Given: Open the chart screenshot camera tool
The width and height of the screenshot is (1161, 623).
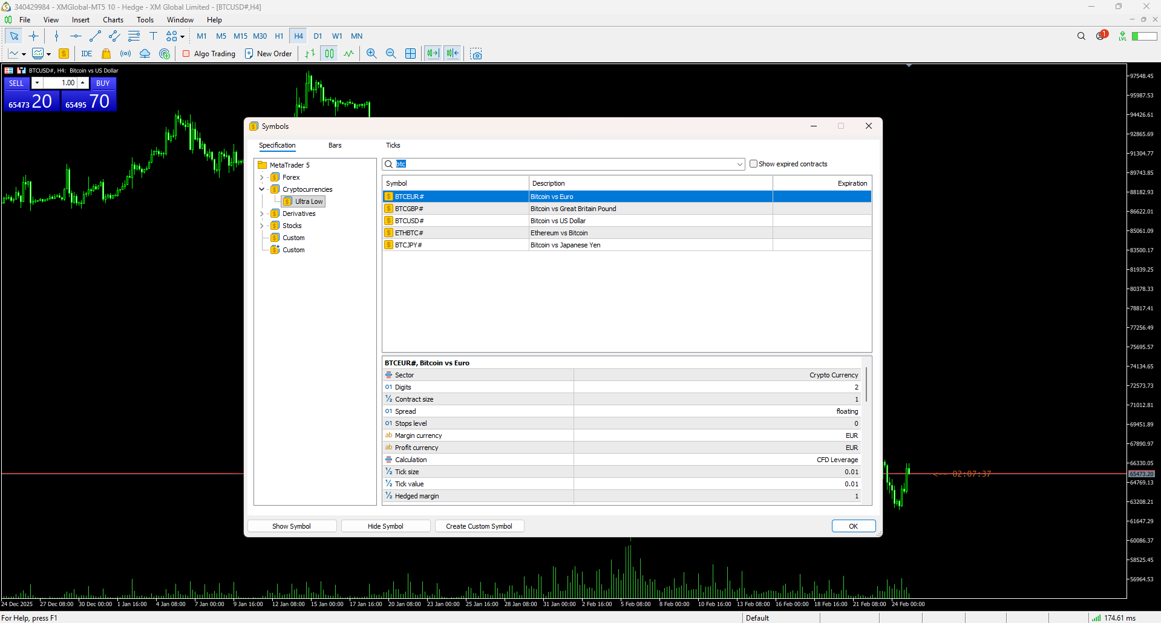Looking at the screenshot, I should point(476,54).
